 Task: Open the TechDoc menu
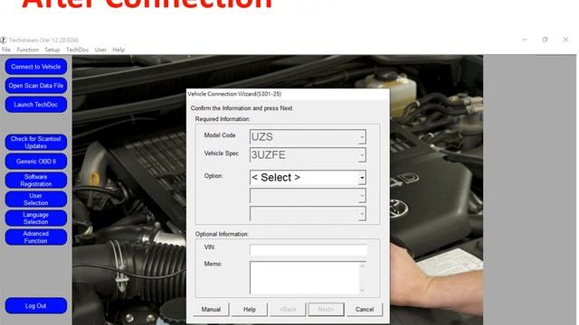(x=77, y=50)
